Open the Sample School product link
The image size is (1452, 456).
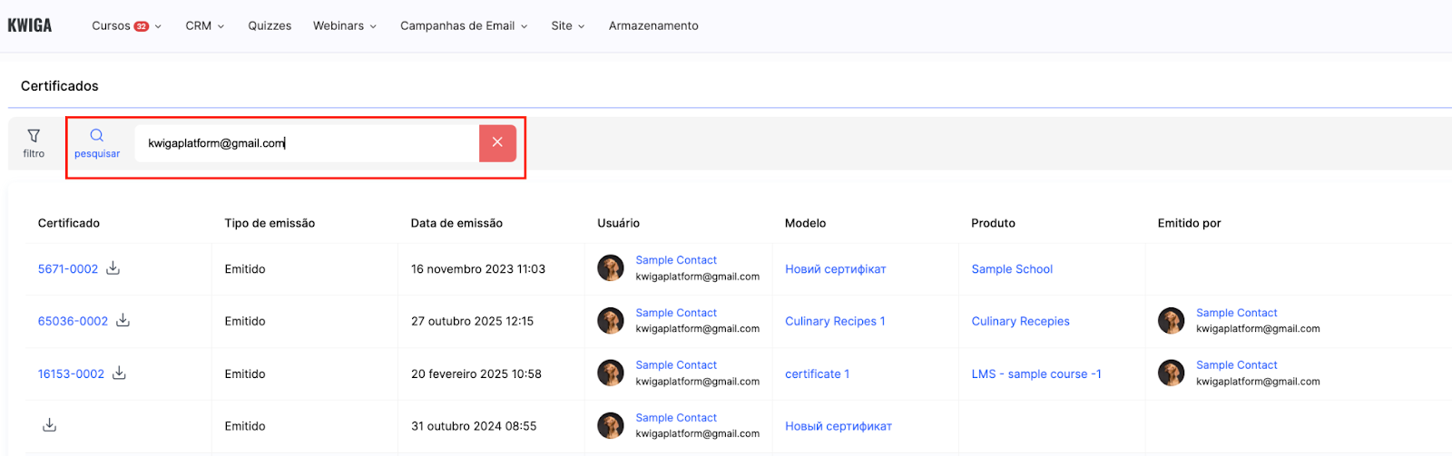(x=1012, y=269)
